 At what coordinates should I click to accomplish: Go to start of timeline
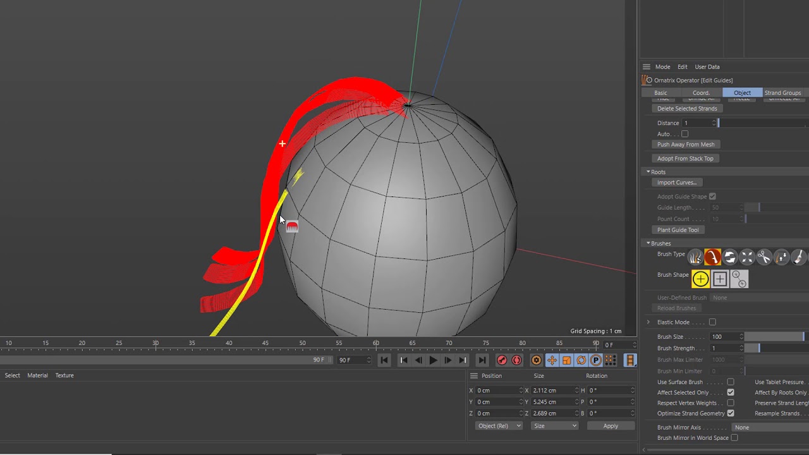pos(384,360)
